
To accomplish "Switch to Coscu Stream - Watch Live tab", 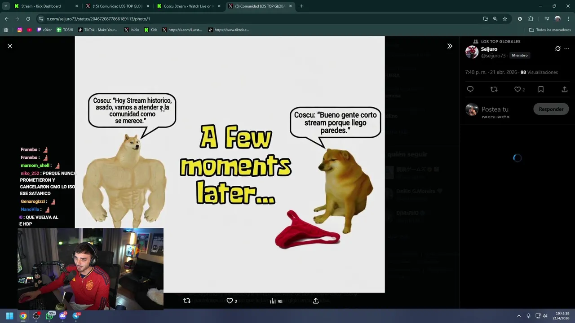I will pyautogui.click(x=188, y=6).
